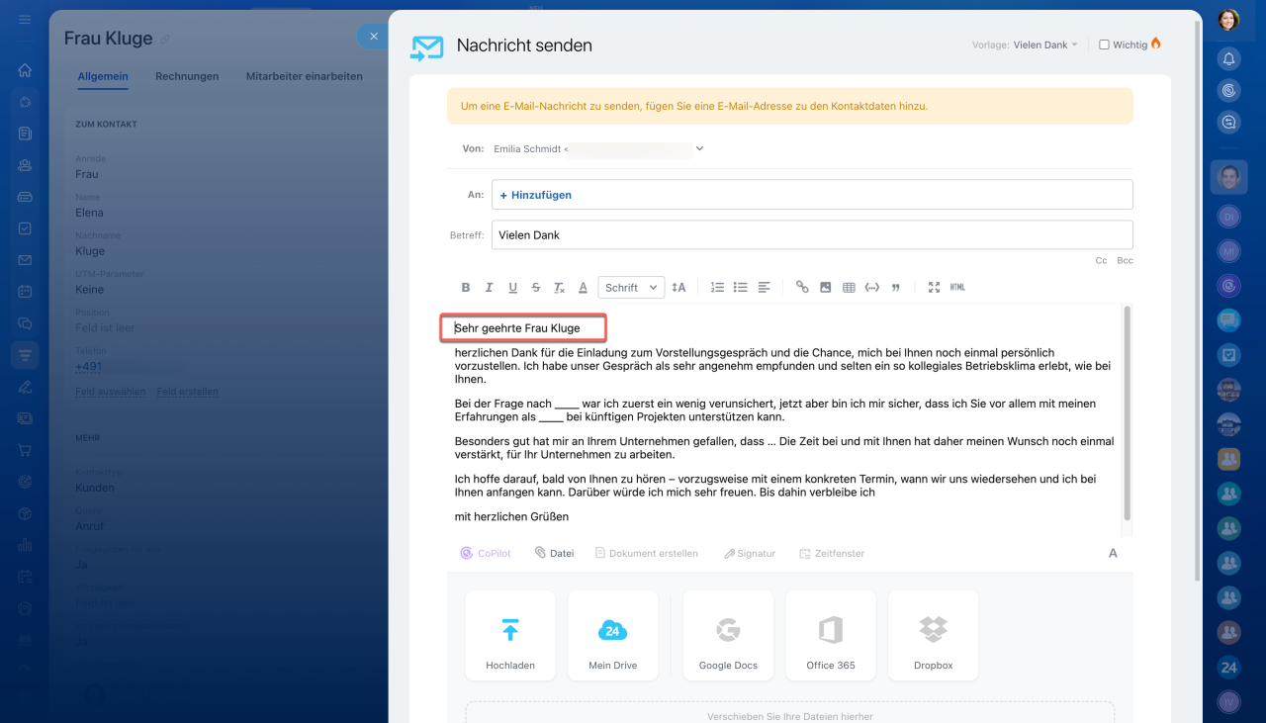Toggle the formatting toolbar with the A icon
The image size is (1266, 723).
pos(1113,554)
